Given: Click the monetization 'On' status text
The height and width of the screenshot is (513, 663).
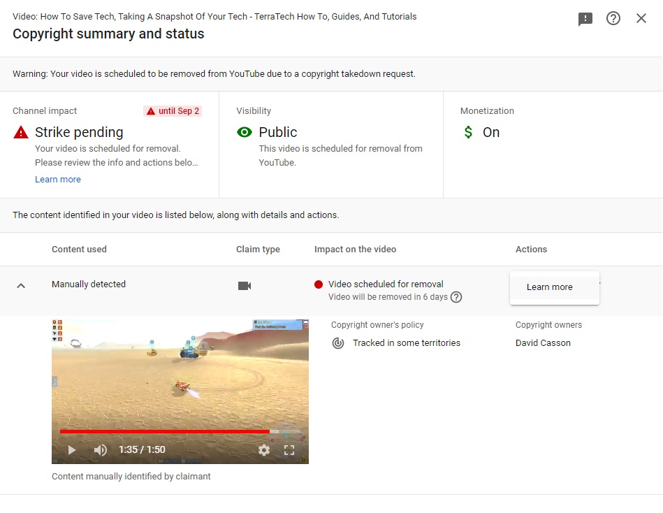Looking at the screenshot, I should 491,132.
